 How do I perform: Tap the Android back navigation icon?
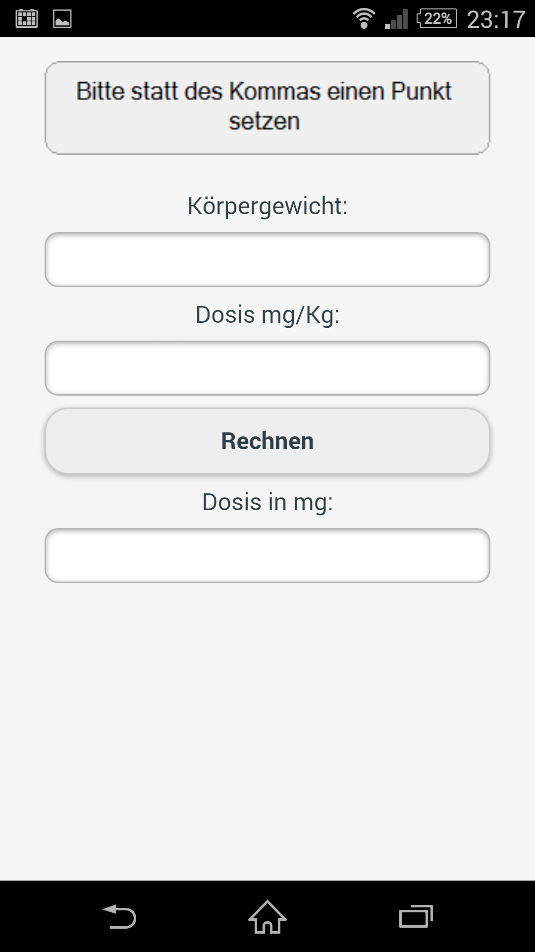point(119,916)
